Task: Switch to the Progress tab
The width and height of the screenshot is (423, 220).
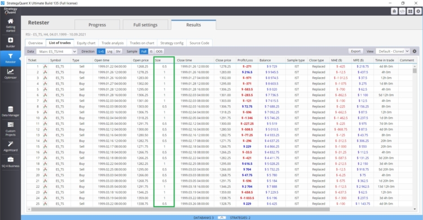Action: (x=97, y=25)
